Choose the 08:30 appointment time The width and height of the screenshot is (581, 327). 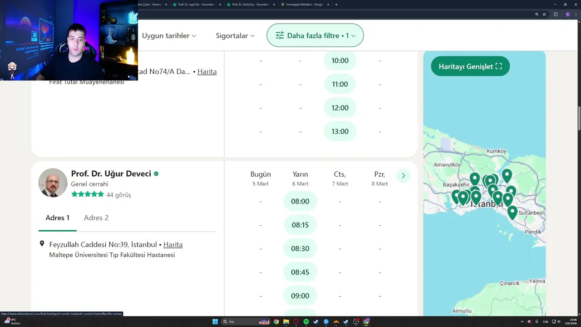[300, 248]
